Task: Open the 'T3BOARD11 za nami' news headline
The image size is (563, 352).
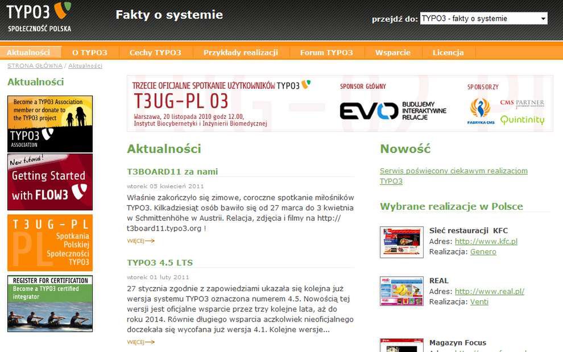Action: click(172, 172)
